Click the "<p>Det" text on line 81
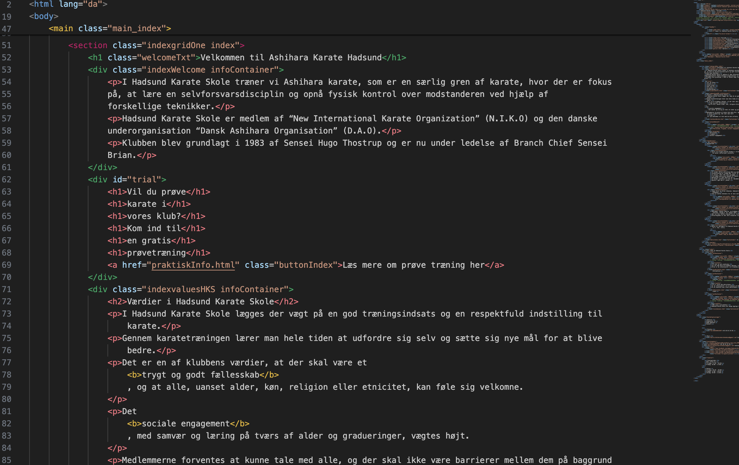Image resolution: width=739 pixels, height=465 pixels. coord(122,411)
